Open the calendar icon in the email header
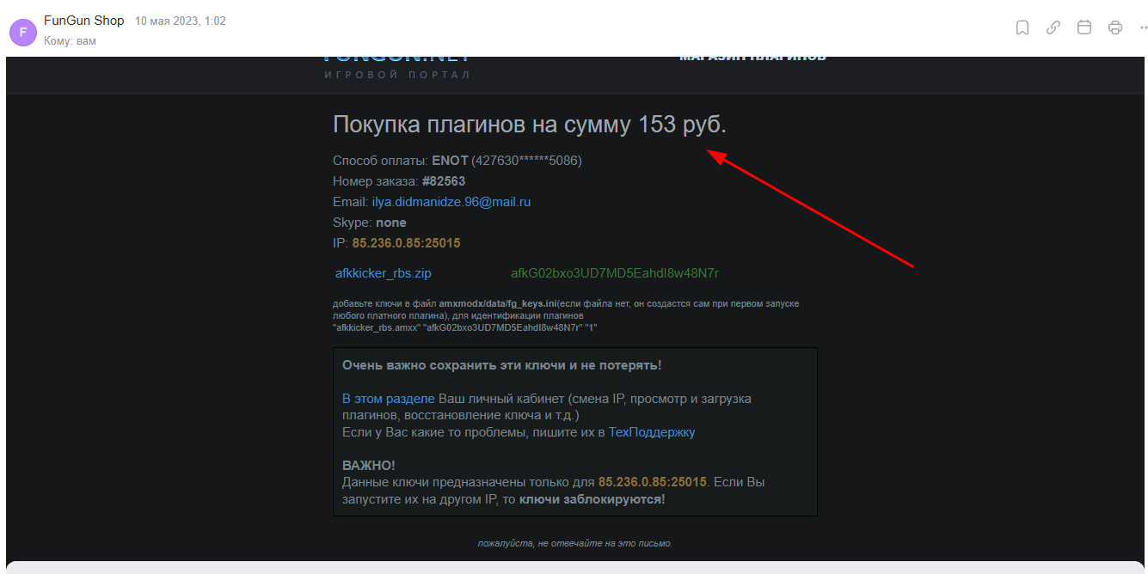 [1084, 27]
